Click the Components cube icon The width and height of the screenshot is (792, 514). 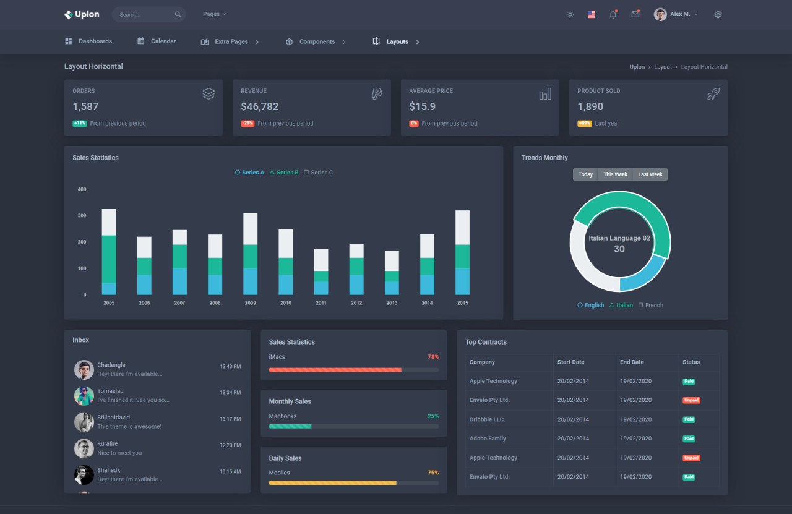289,41
